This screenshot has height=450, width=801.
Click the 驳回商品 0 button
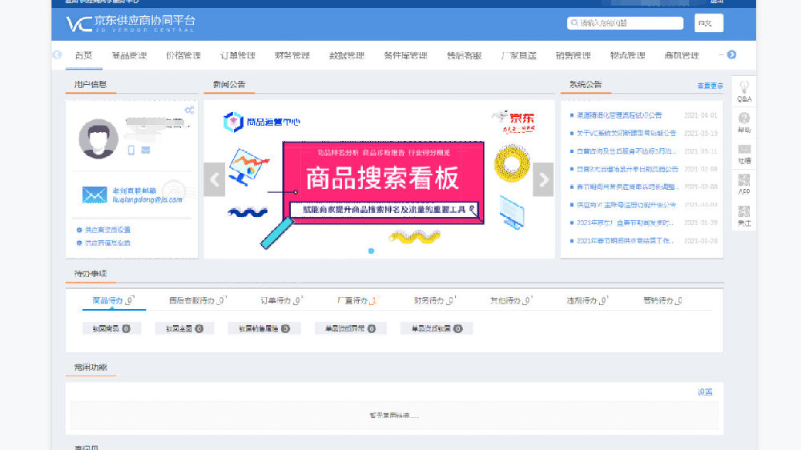click(111, 328)
